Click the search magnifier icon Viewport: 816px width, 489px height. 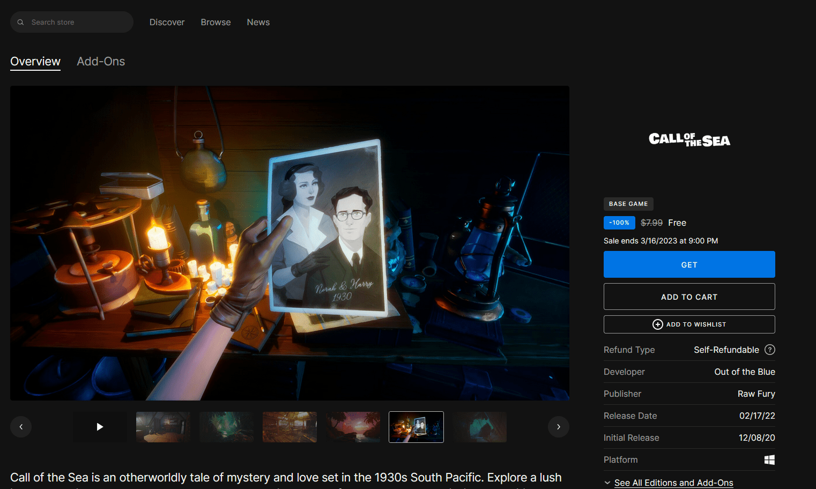20,22
